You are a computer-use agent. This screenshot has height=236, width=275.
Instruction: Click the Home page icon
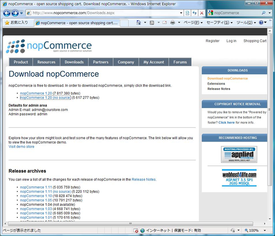139,23
